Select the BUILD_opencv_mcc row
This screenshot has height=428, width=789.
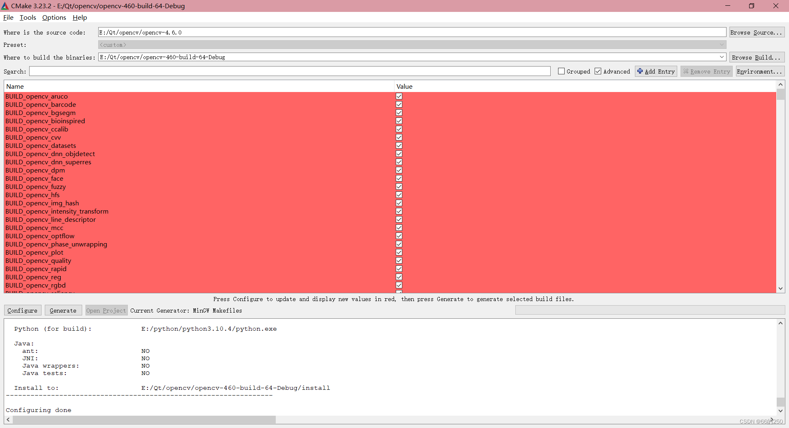point(390,228)
